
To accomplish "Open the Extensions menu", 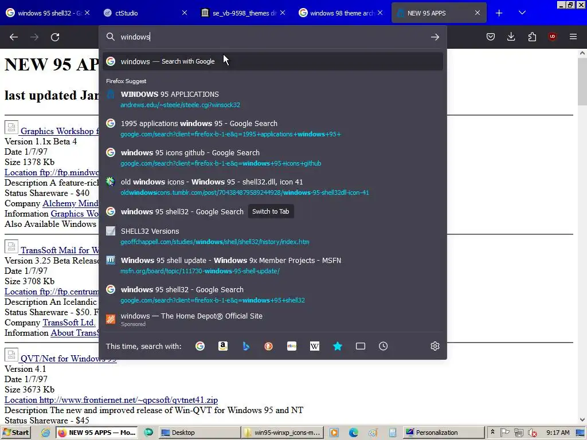I will 532,37.
